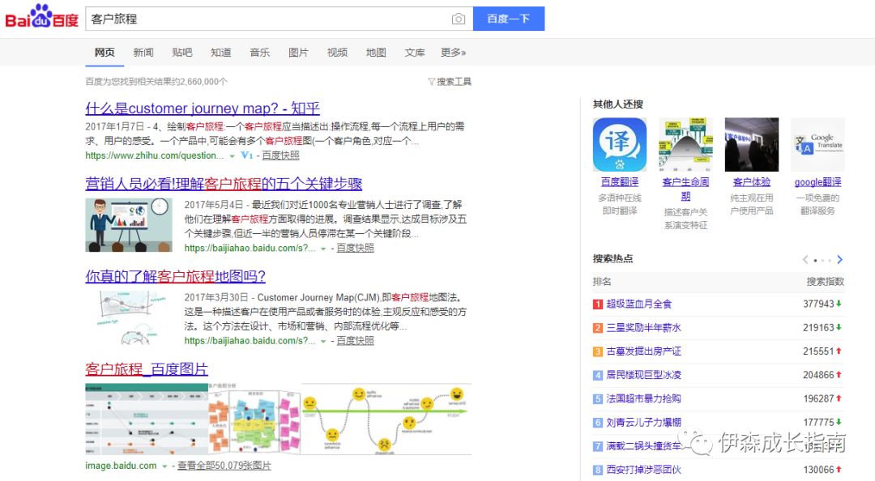Viewport: 875px width, 481px height.
Task: Open 营销人员必看!理解客户旅程的五个关键步骤 result
Action: click(224, 183)
